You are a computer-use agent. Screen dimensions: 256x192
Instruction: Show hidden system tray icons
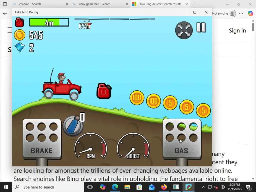pos(204,187)
